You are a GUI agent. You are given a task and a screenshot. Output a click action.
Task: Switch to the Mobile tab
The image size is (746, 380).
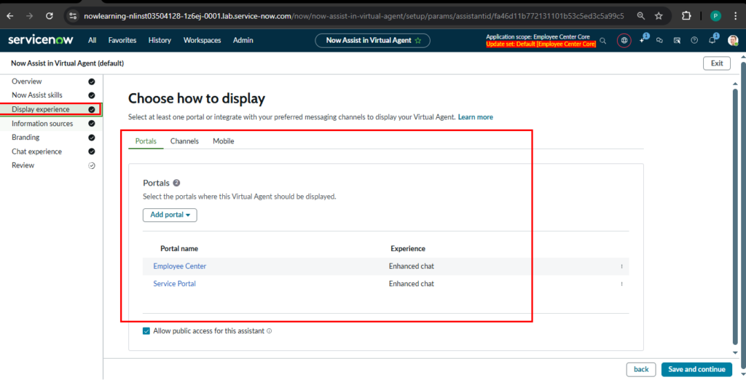(x=223, y=141)
